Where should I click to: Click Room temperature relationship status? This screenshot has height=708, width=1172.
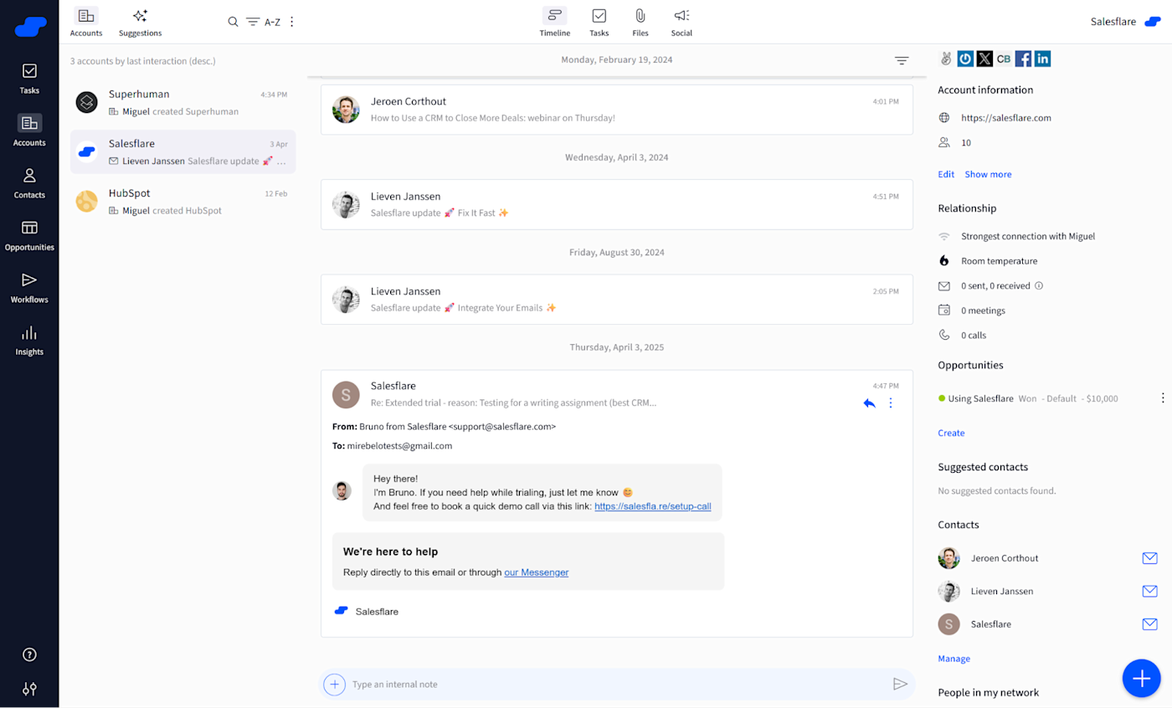point(999,261)
